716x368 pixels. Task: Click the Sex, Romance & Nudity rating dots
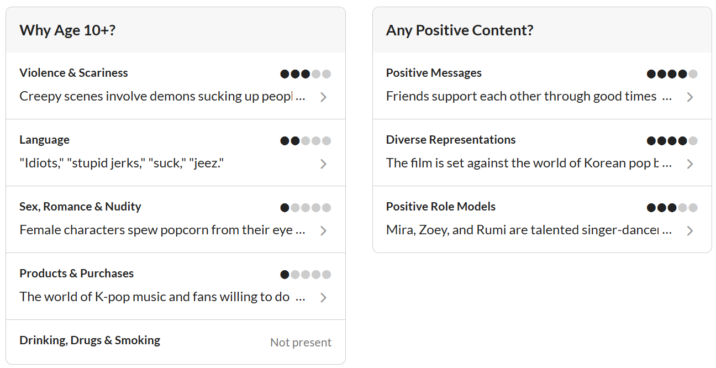point(306,208)
